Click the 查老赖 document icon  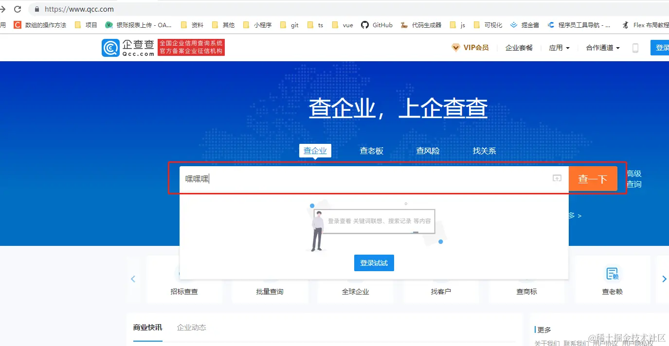(613, 274)
